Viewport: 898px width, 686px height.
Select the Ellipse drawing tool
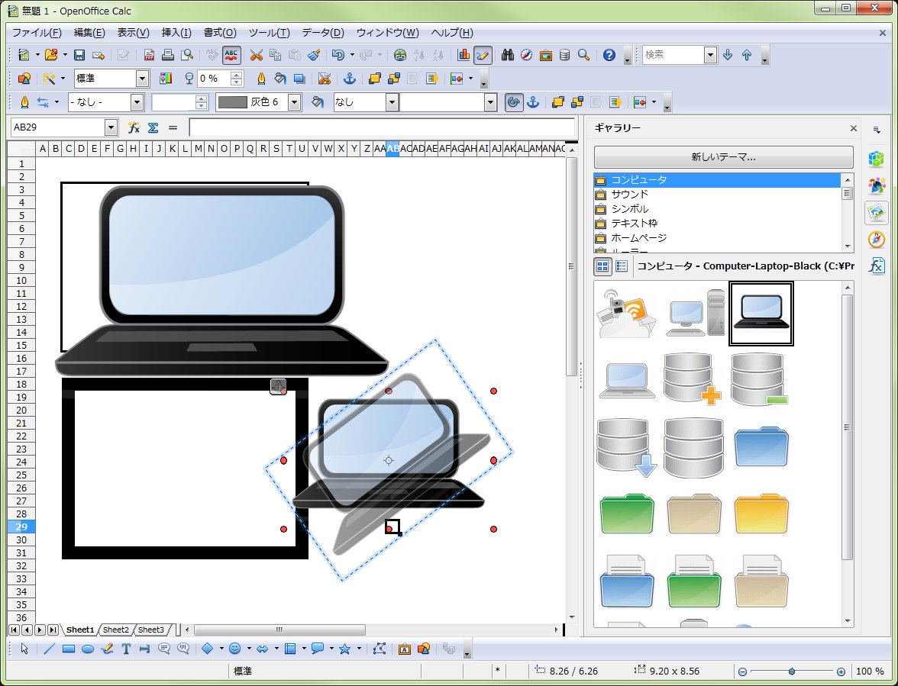coord(88,649)
